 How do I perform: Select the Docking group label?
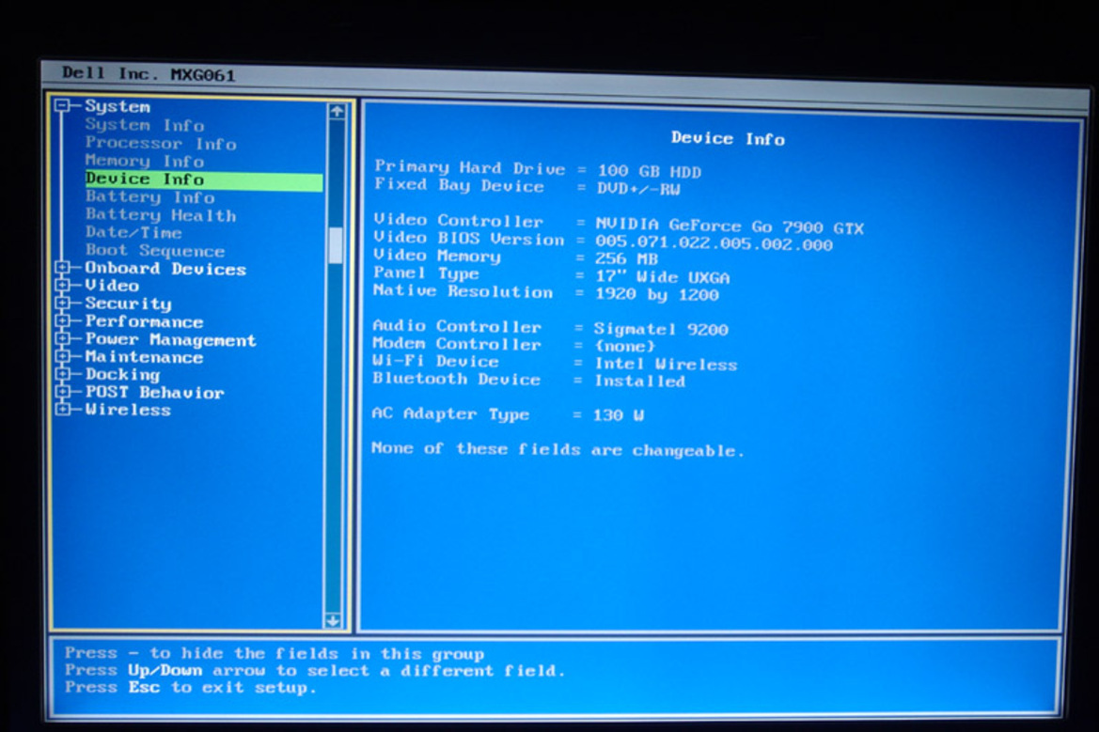(122, 375)
